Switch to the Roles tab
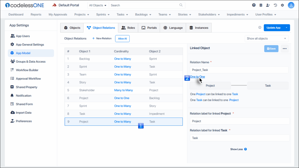 [x=128, y=28]
